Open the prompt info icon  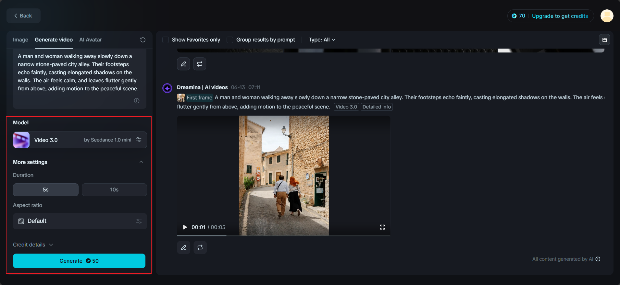[137, 101]
